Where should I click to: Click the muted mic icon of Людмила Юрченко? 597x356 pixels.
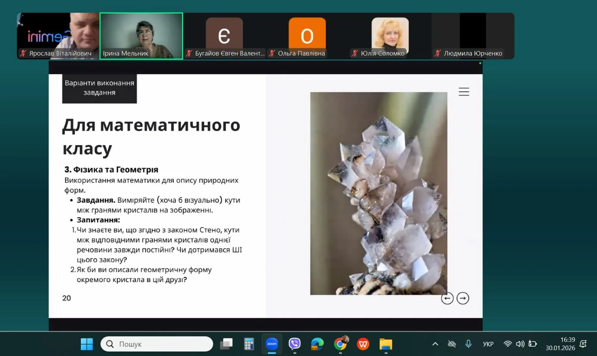[438, 53]
